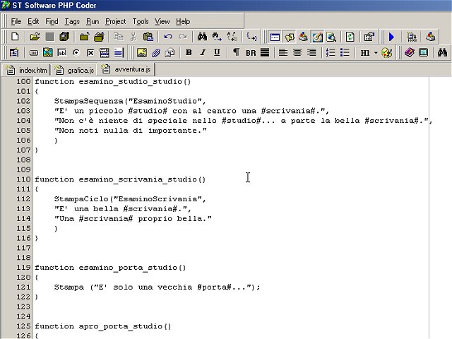
Task: Open the properties window icon
Action: click(x=369, y=37)
